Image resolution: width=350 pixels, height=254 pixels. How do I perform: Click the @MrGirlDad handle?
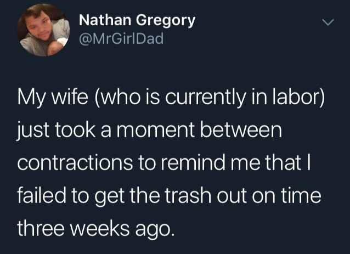(121, 39)
